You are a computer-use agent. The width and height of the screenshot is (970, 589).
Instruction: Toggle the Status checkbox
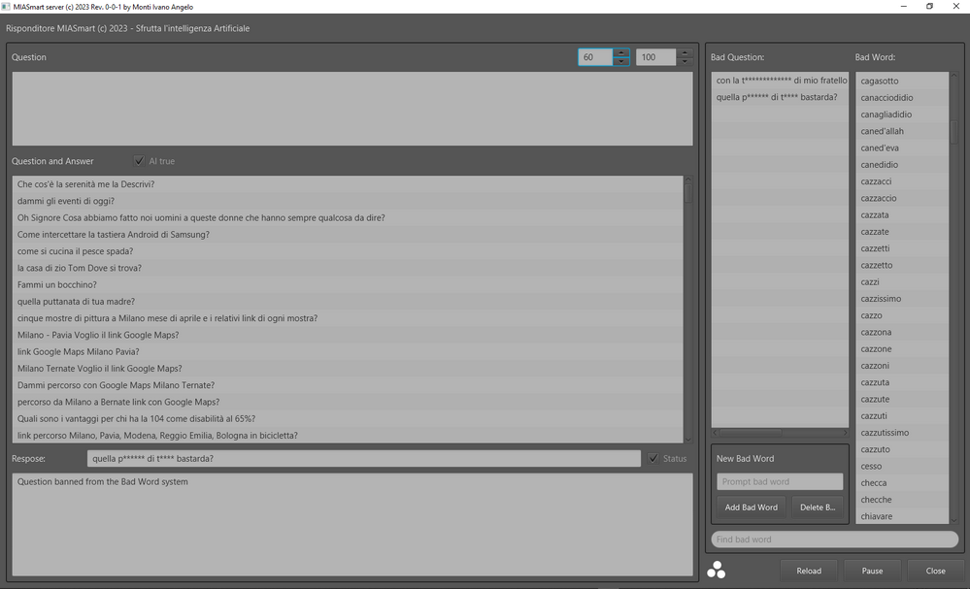click(653, 459)
